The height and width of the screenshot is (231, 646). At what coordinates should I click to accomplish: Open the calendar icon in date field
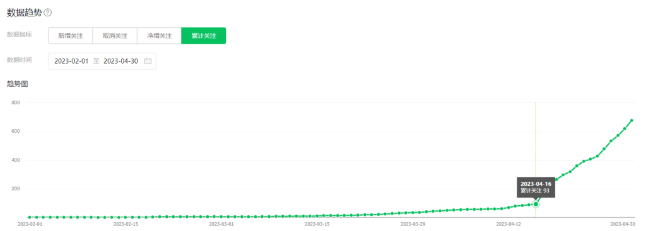pos(148,61)
